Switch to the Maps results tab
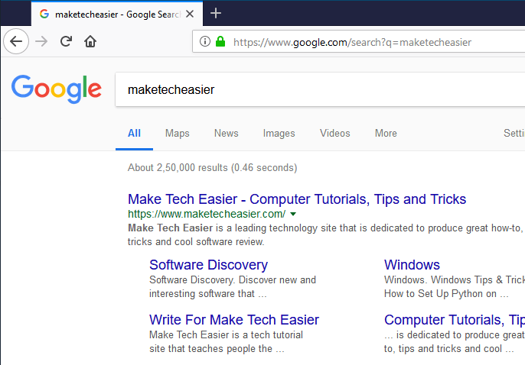Image resolution: width=525 pixels, height=365 pixels. tap(177, 133)
